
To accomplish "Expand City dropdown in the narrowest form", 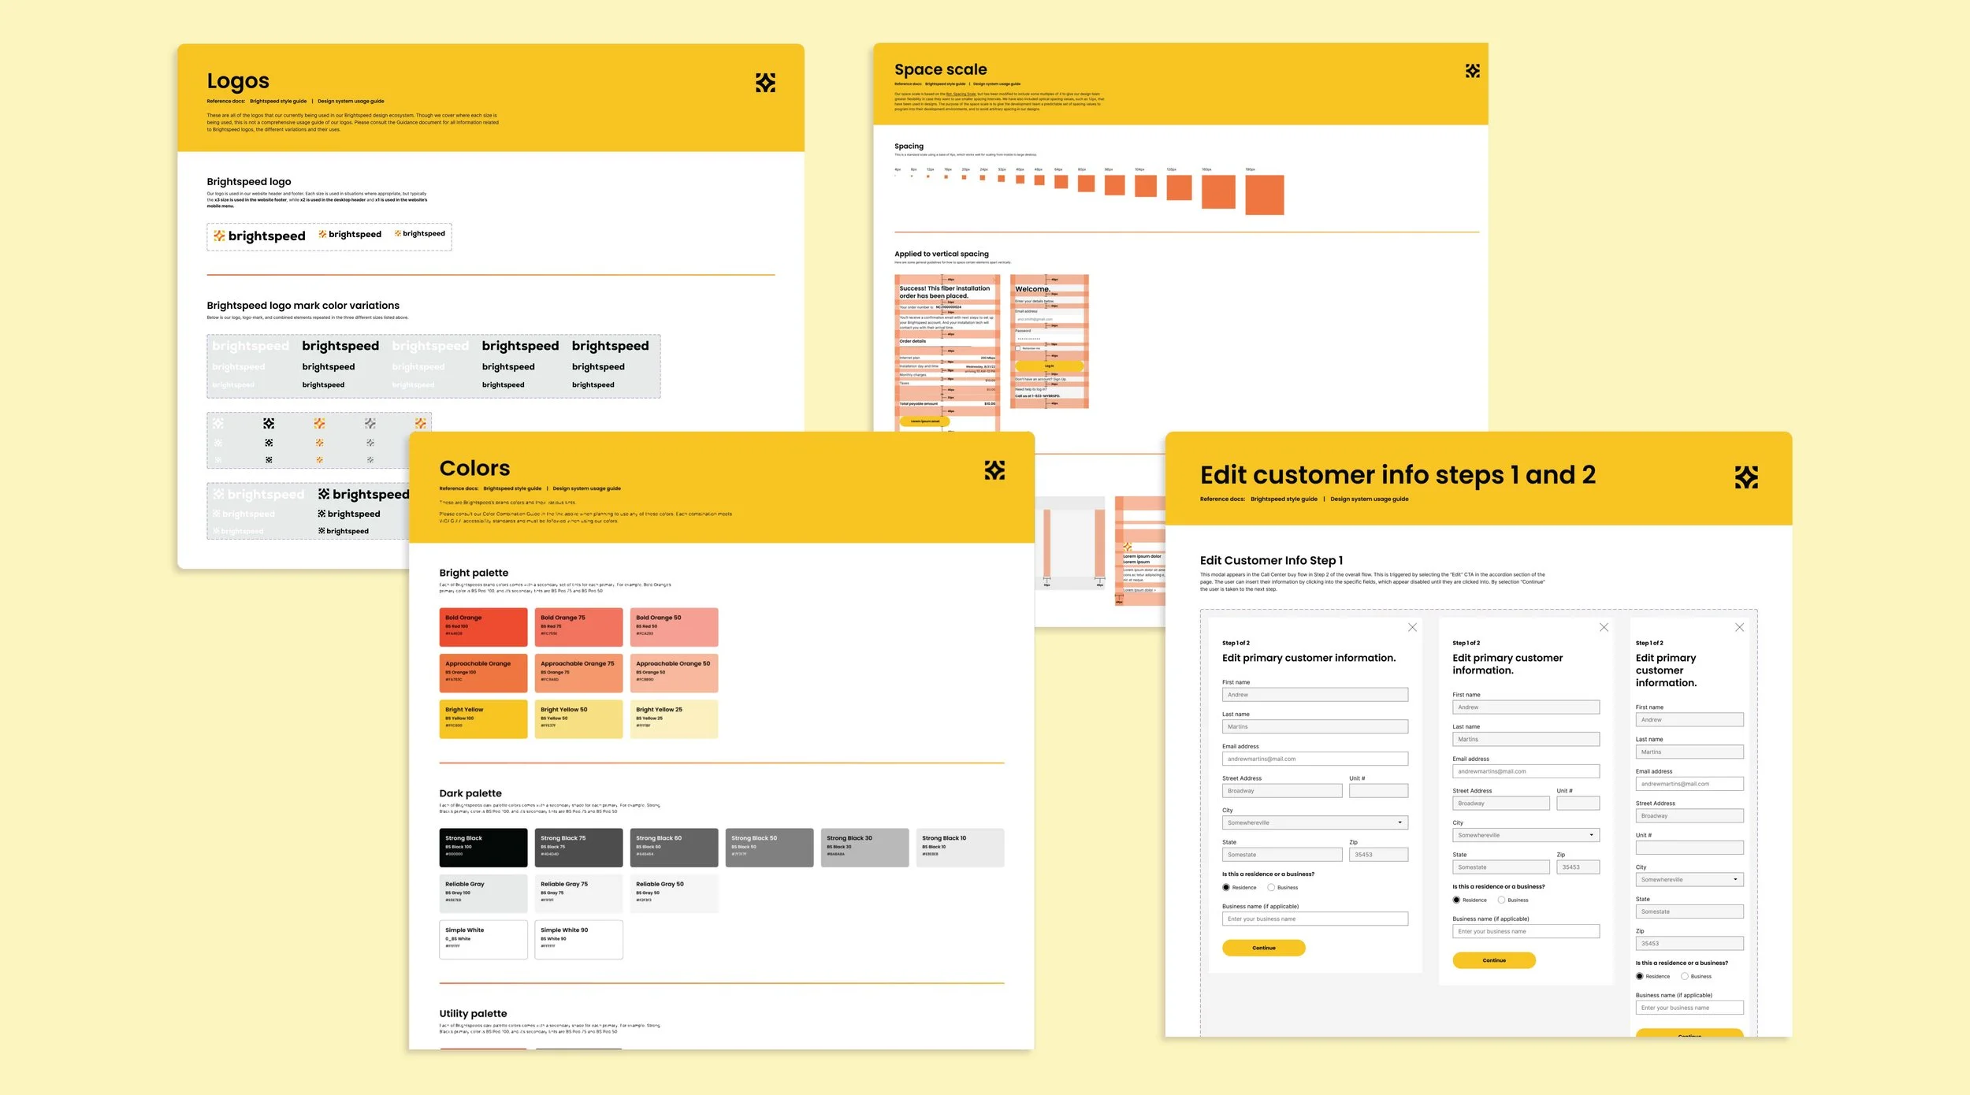I will pyautogui.click(x=1689, y=879).
